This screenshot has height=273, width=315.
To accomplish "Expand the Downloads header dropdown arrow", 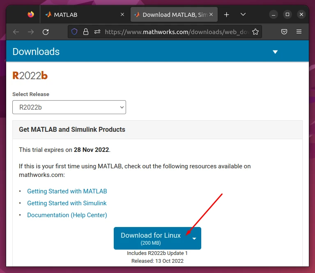I will tap(275, 52).
